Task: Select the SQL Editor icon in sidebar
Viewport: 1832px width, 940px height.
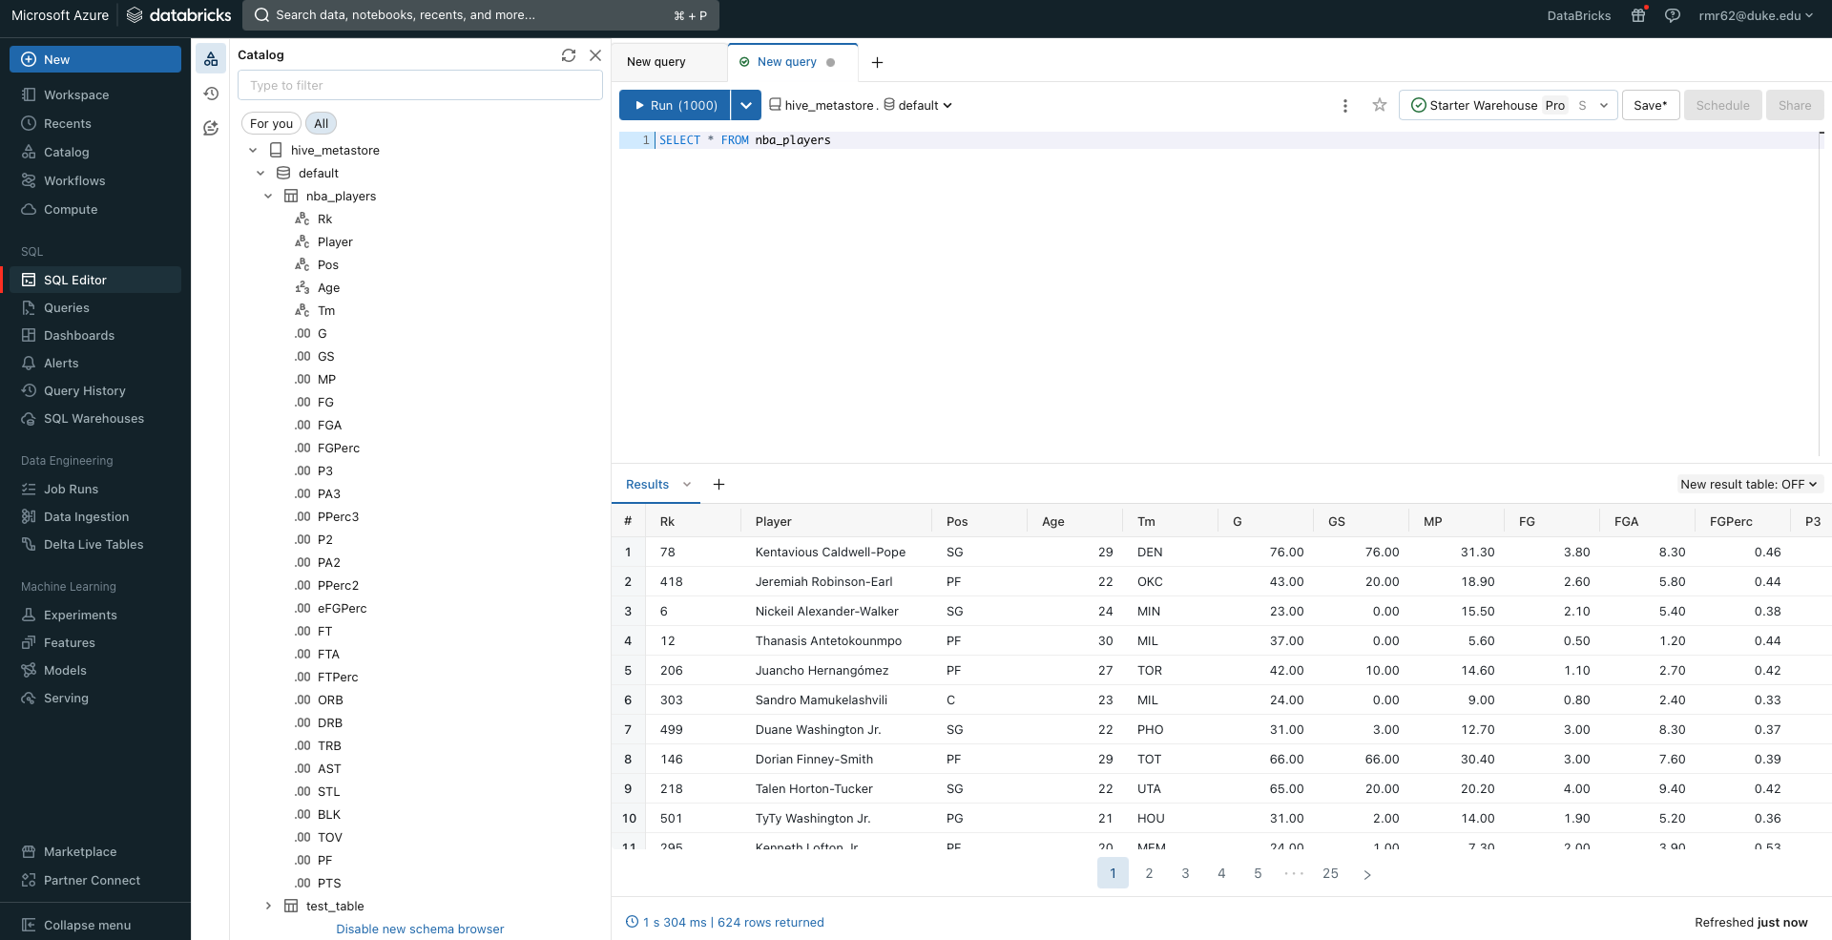Action: [x=27, y=280]
